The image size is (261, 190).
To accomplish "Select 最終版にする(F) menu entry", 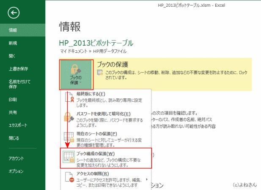I will pyautogui.click(x=106, y=99).
